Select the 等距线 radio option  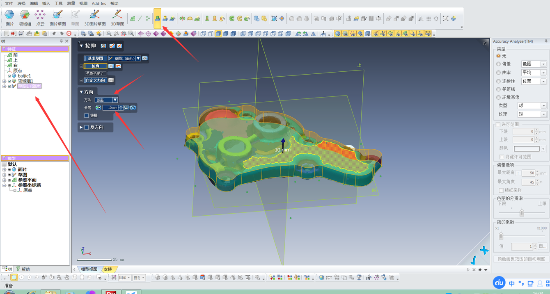[x=499, y=89]
